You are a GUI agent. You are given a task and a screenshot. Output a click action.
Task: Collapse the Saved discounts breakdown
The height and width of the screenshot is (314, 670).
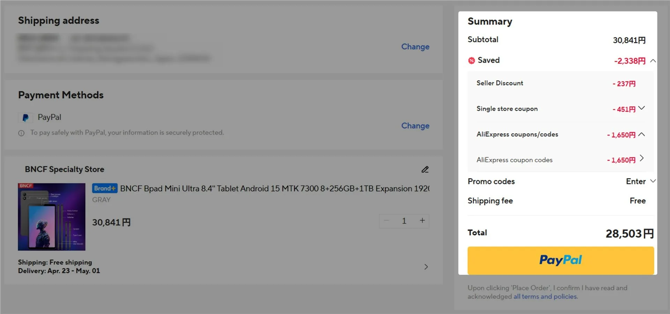653,61
